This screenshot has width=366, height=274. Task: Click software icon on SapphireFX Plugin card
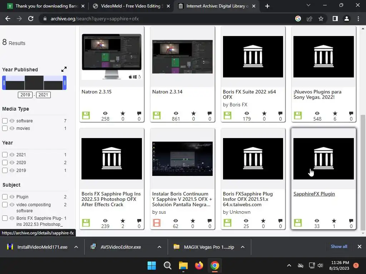pos(298,223)
